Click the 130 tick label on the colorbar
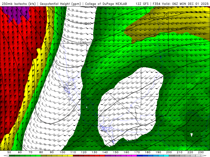The image size is (210, 157). (x=94, y=152)
